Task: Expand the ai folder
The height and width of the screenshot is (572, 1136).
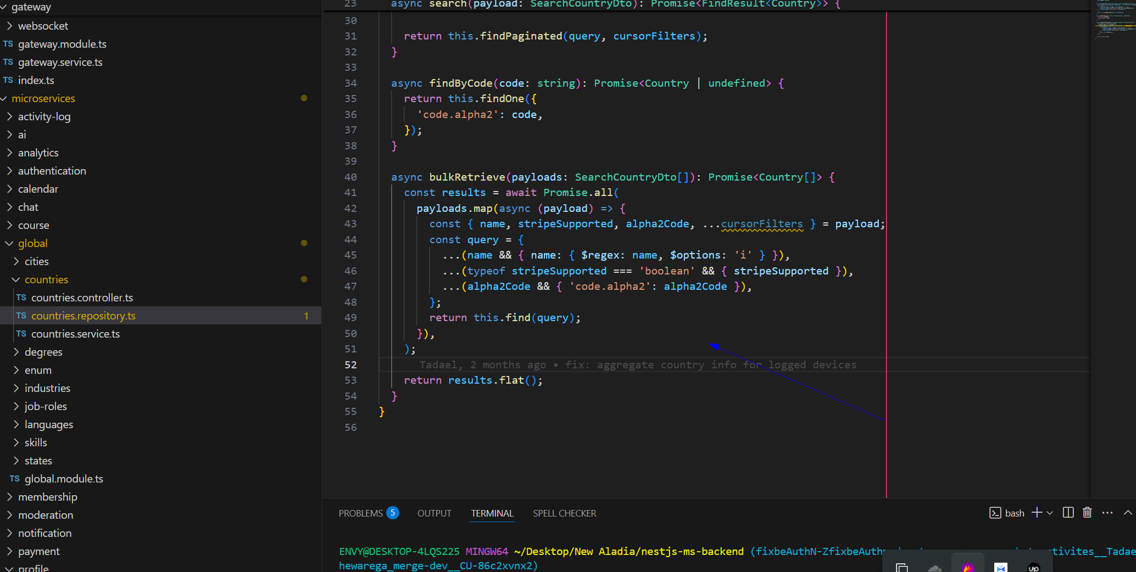Action: 22,134
